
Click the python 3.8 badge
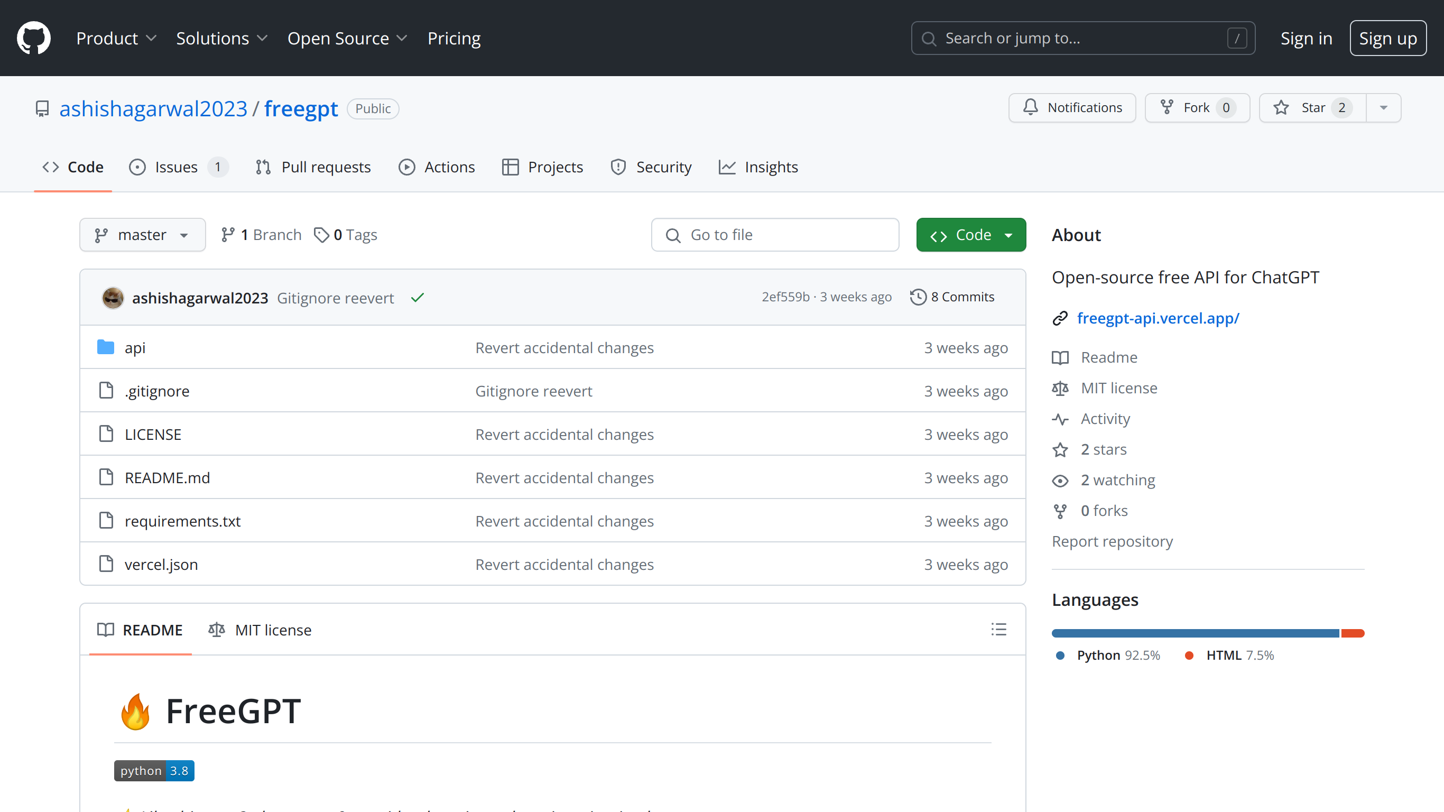[154, 771]
